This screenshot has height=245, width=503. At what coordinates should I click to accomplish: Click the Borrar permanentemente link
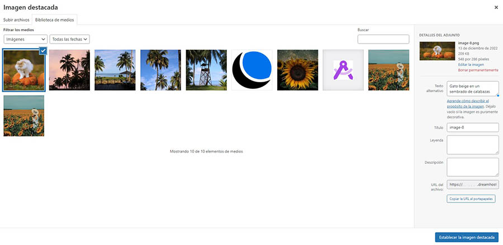click(478, 70)
